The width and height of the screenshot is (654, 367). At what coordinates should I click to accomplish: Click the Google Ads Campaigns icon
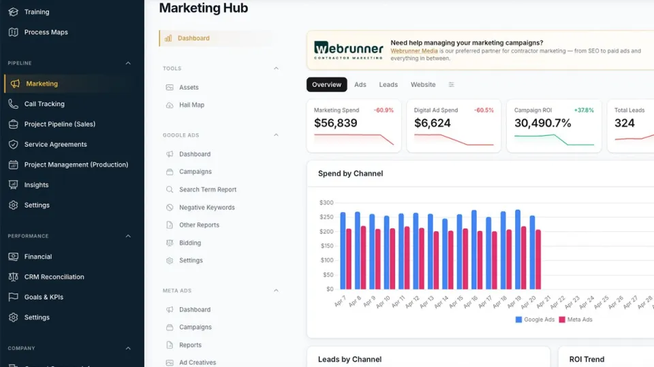170,172
